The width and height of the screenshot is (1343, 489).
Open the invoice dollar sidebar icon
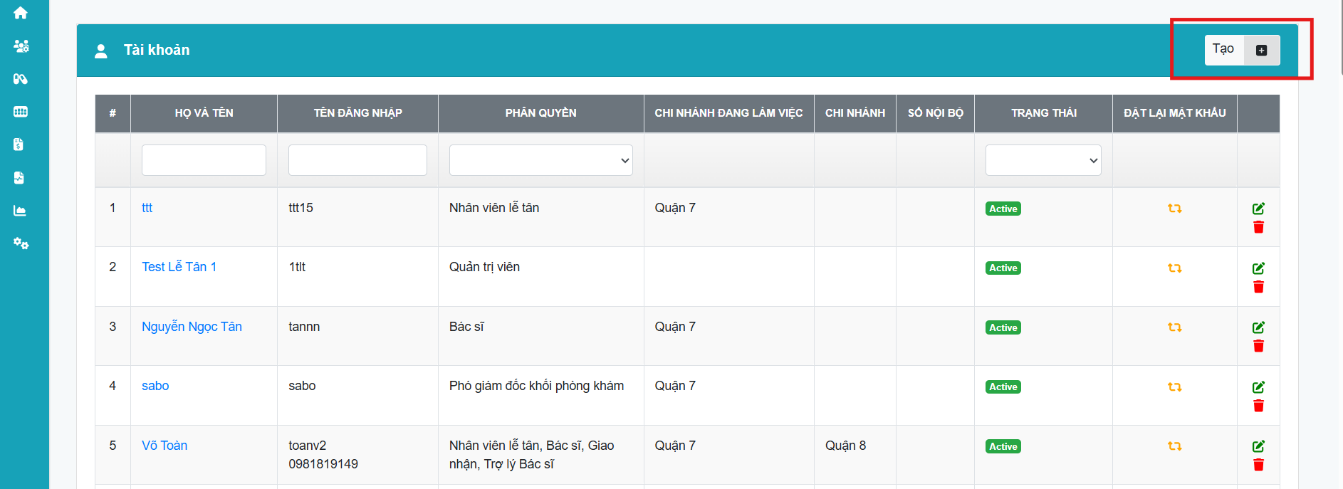pyautogui.click(x=19, y=144)
